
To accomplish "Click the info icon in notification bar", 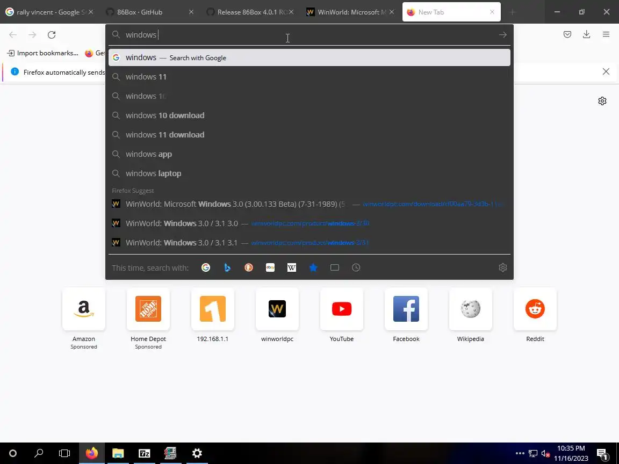I will [15, 71].
